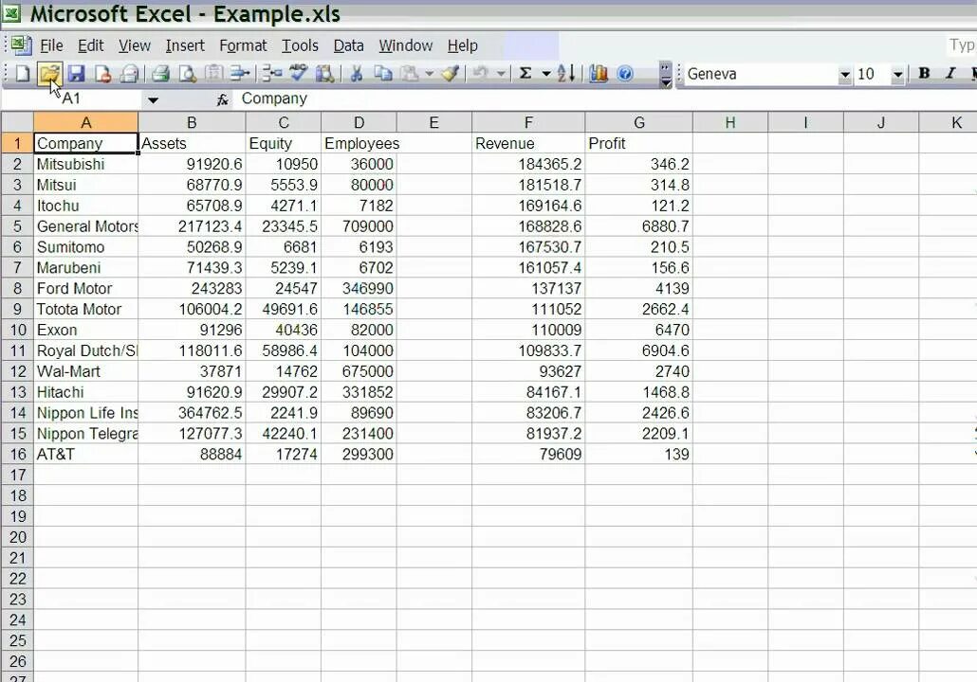Open the Window menu
977x682 pixels.
pos(406,45)
